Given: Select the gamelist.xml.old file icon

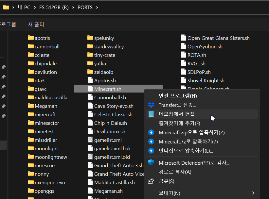Looking at the screenshot, I should point(90,157).
